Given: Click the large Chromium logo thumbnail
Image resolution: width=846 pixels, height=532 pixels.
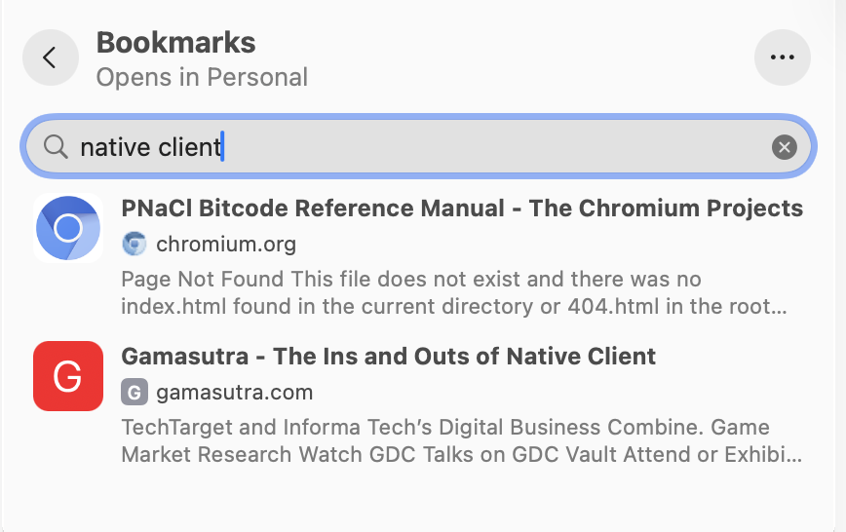Looking at the screenshot, I should (x=67, y=229).
